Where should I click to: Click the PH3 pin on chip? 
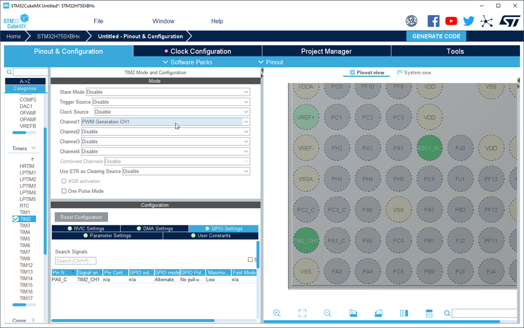(337, 179)
